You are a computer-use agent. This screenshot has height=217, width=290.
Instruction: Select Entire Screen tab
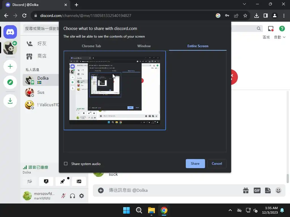tap(198, 46)
